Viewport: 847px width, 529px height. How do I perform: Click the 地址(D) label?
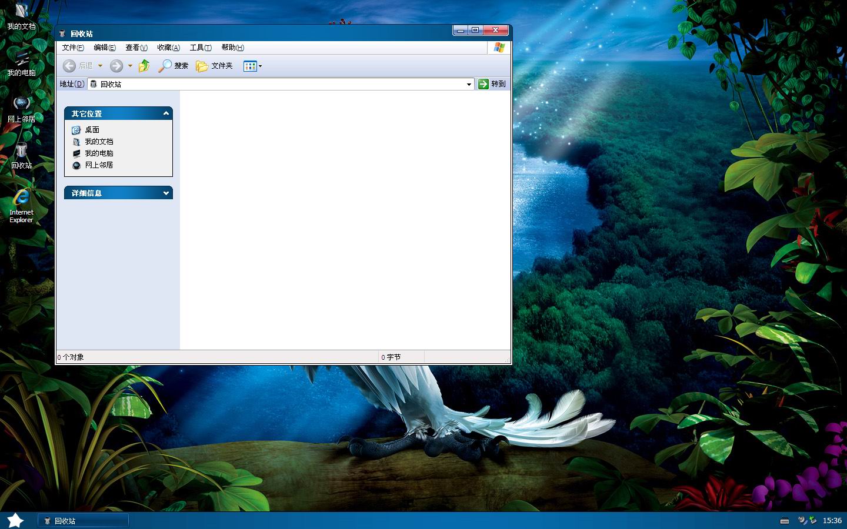pos(72,84)
